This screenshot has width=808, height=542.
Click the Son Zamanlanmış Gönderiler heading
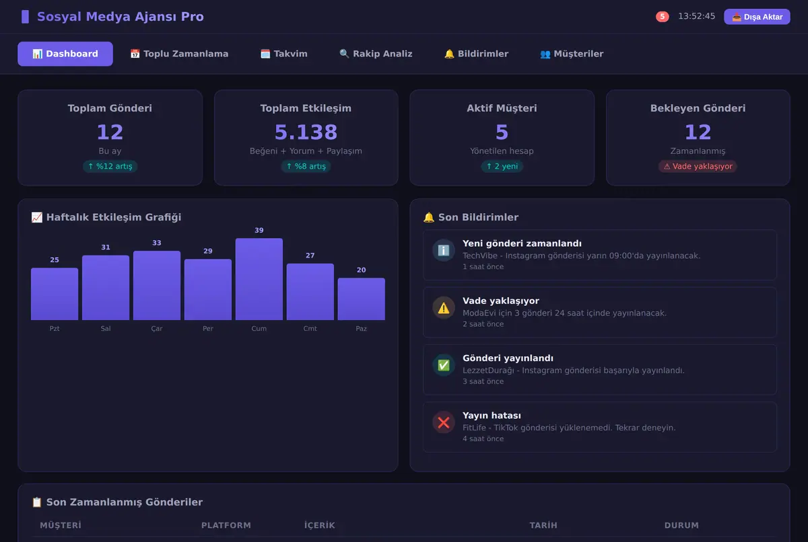pos(117,502)
